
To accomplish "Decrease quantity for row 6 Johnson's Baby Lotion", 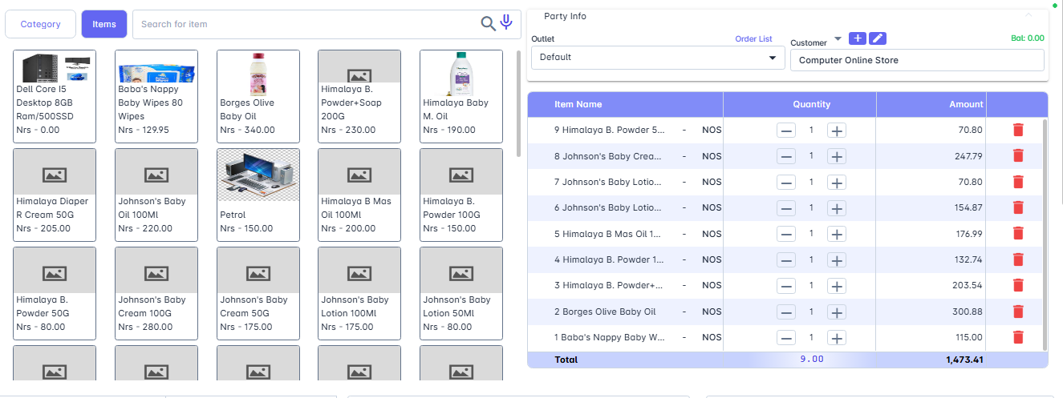I will point(786,208).
